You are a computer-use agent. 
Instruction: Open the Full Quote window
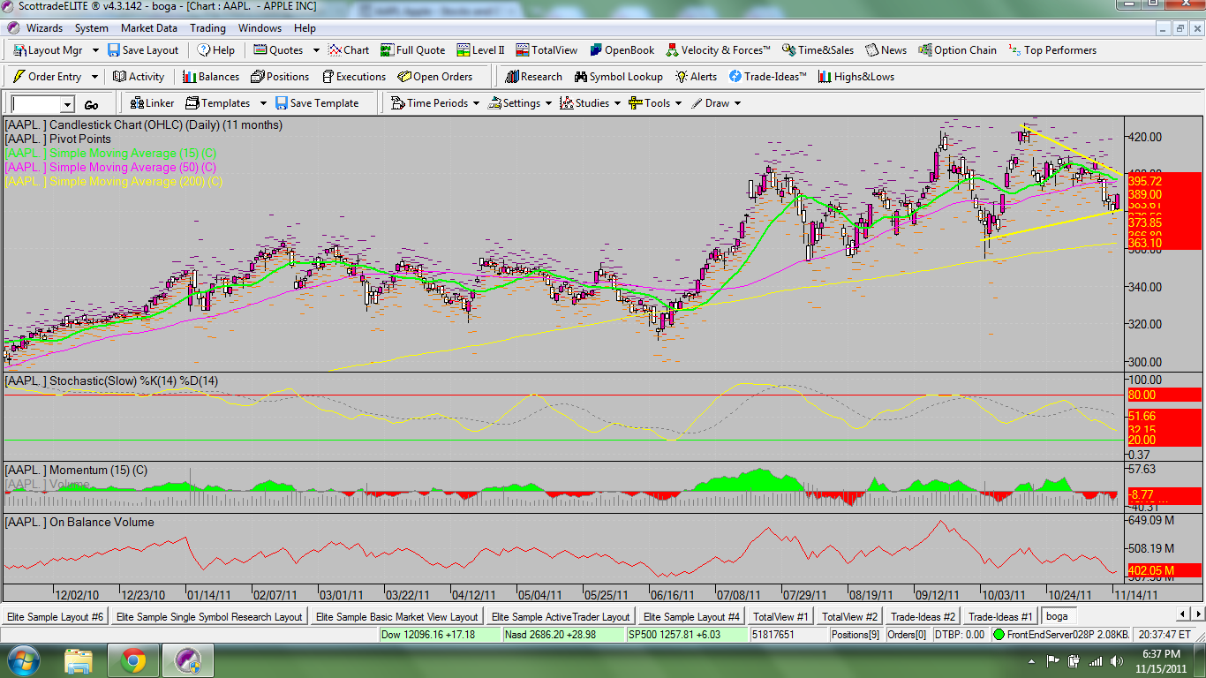(x=413, y=50)
